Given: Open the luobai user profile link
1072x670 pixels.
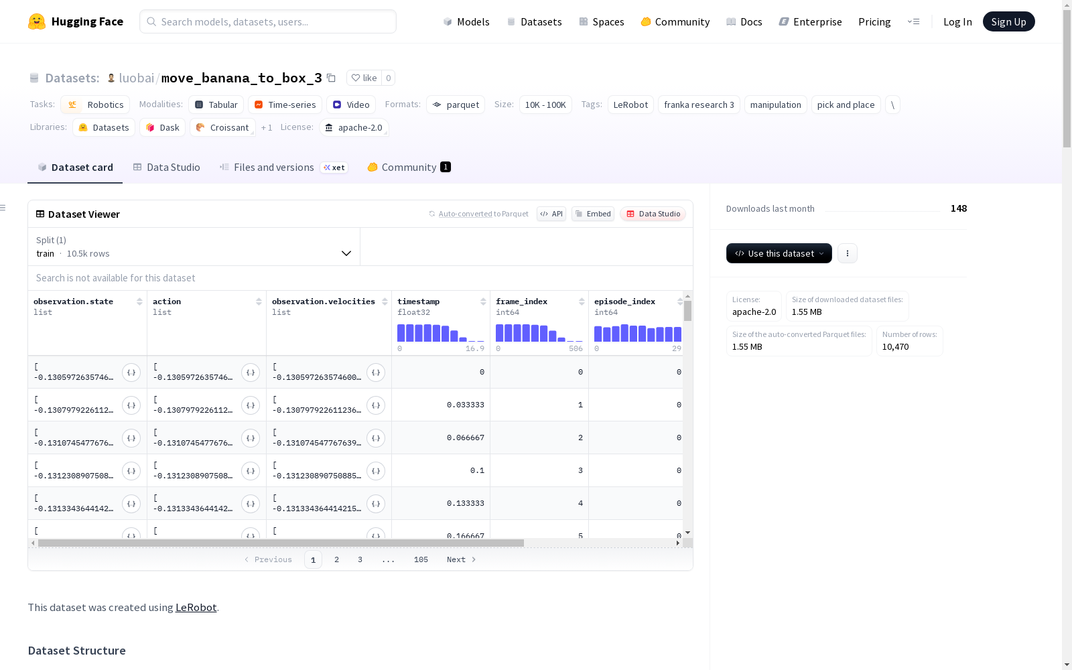Looking at the screenshot, I should [137, 78].
